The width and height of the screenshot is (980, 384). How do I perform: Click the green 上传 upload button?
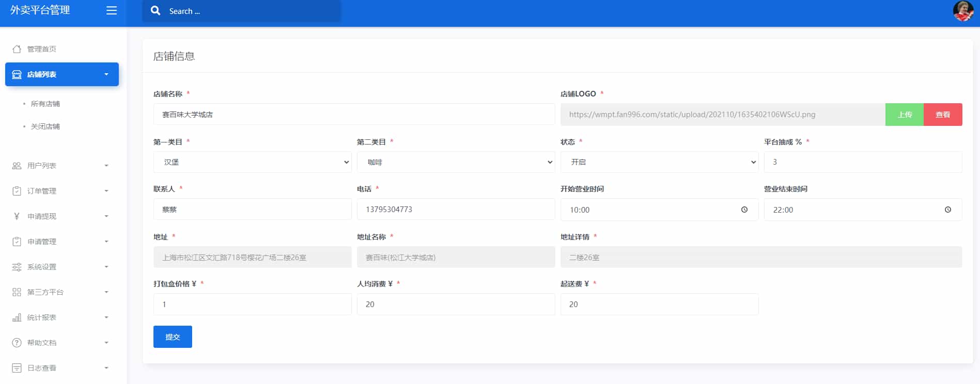coord(904,115)
